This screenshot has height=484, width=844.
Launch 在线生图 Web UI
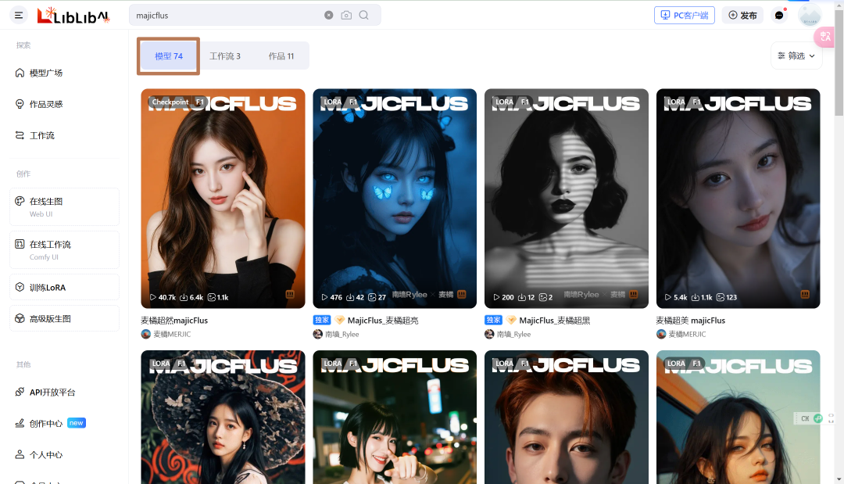click(x=64, y=206)
